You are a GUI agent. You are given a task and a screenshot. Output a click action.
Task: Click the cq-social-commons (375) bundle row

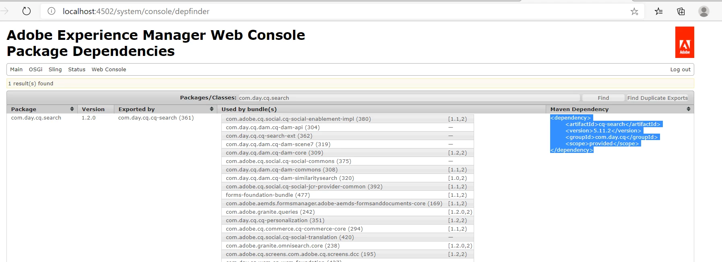(x=348, y=161)
